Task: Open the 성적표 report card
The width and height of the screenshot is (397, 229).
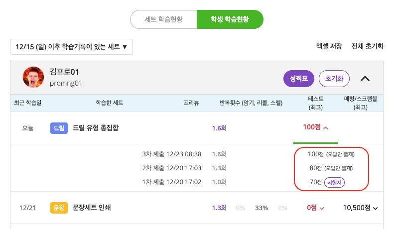Action: (x=297, y=78)
